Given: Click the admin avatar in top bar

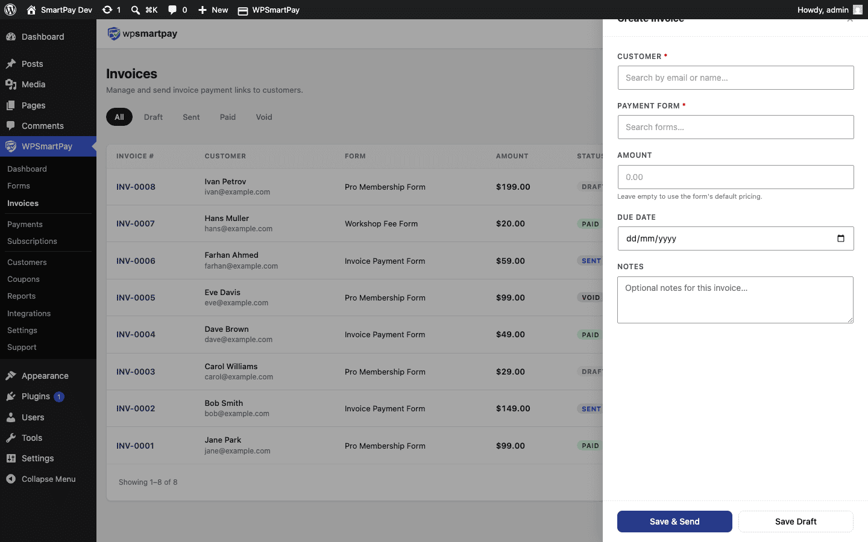Looking at the screenshot, I should tap(858, 10).
